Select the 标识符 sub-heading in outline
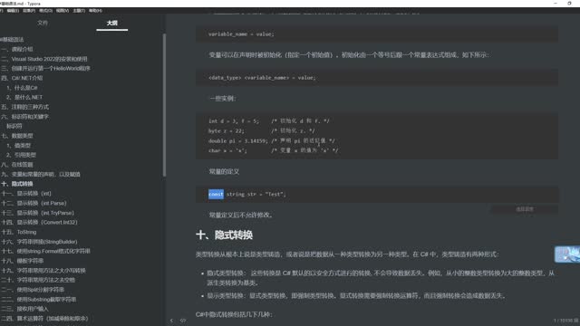 pos(14,126)
